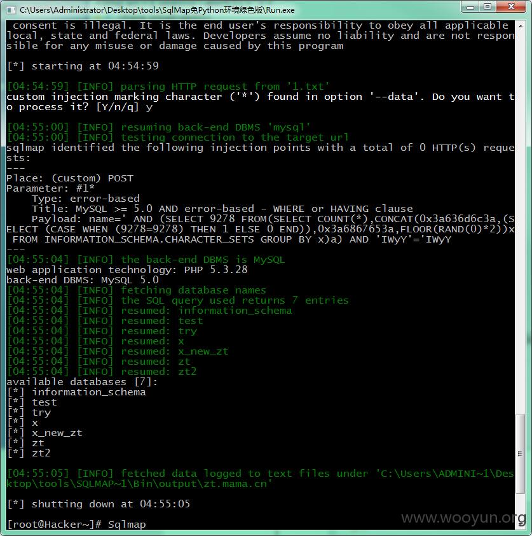Click the 'resumed: try' log line
The image size is (532, 536).
102,331
